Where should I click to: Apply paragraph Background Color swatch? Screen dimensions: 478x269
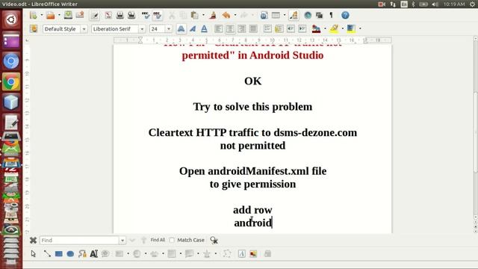[351, 28]
